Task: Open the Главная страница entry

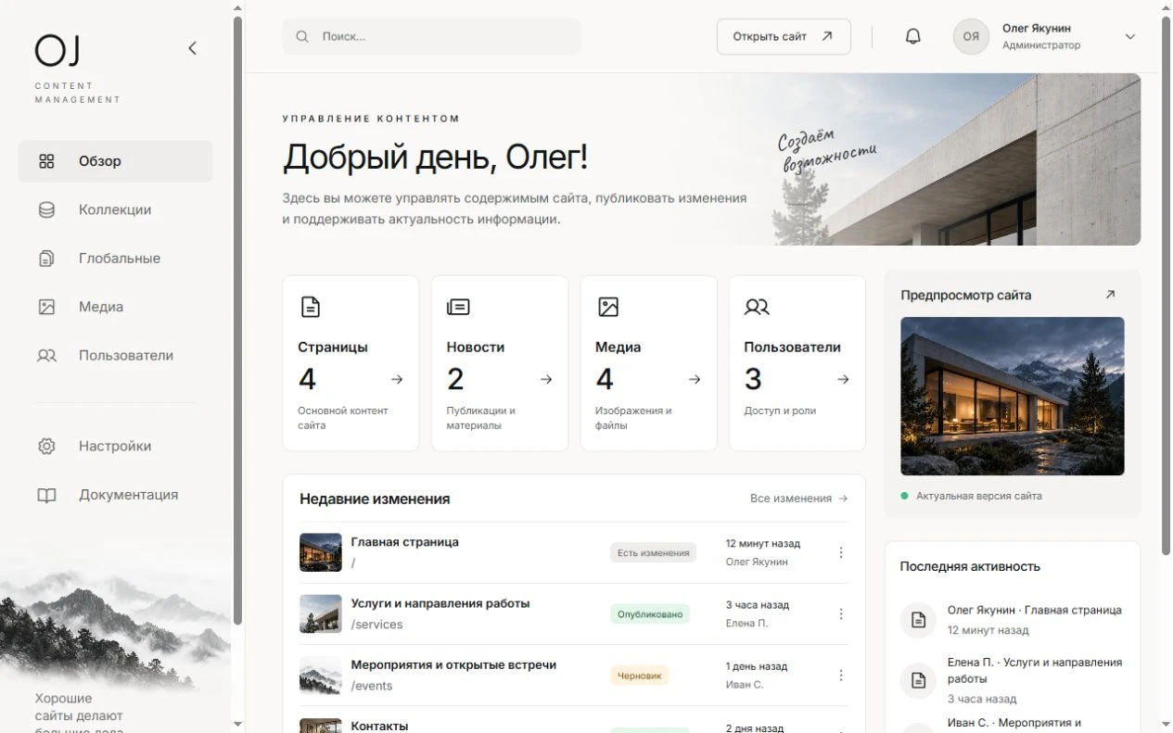Action: pyautogui.click(x=404, y=542)
